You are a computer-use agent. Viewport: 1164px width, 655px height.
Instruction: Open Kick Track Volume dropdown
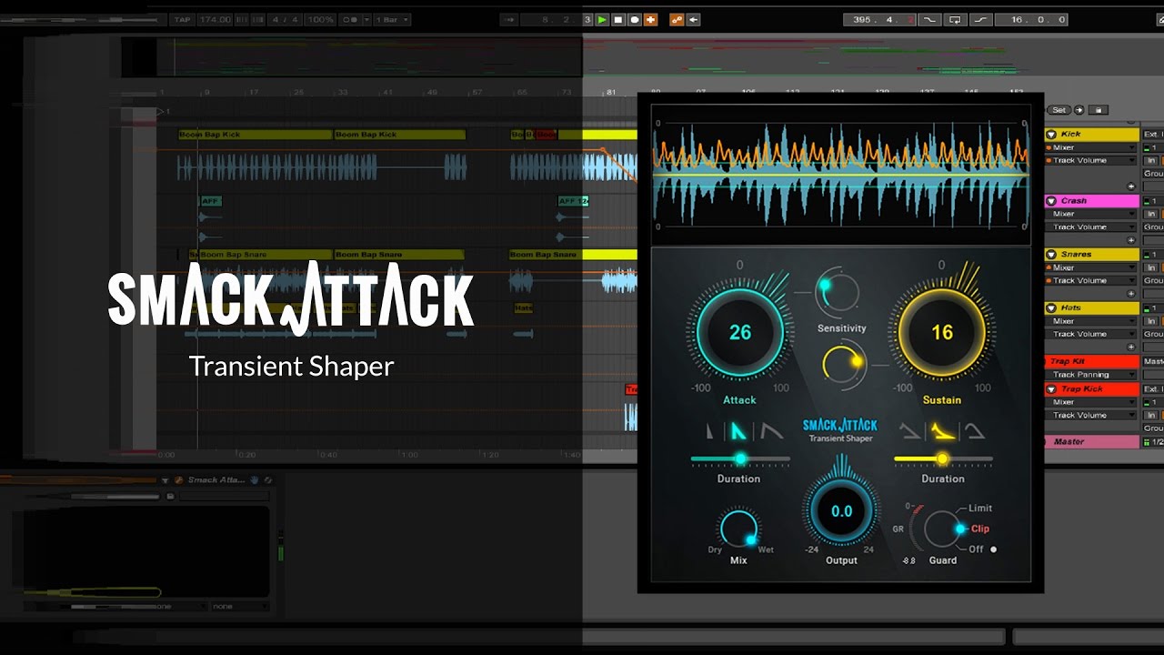coord(1092,160)
